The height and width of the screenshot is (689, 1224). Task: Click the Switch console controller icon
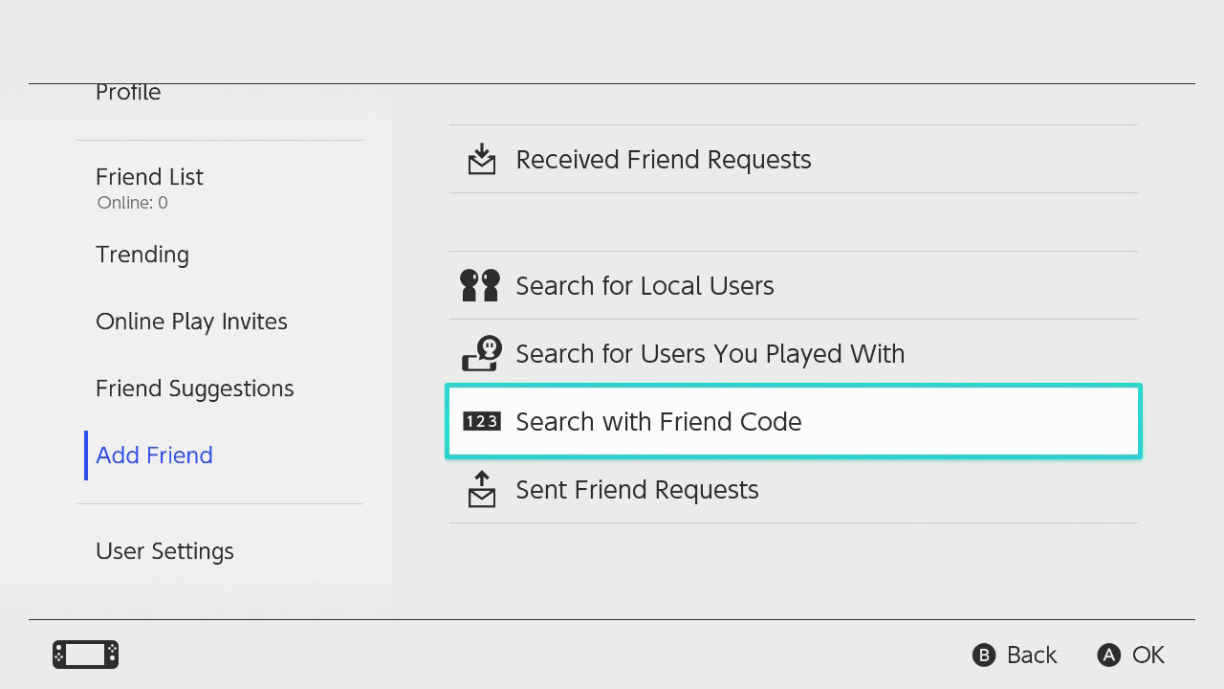pyautogui.click(x=85, y=655)
